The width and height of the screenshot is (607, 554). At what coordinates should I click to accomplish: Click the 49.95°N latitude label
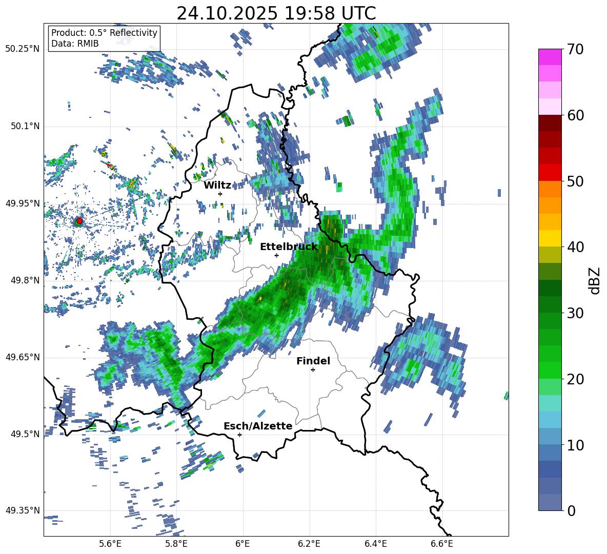click(23, 203)
